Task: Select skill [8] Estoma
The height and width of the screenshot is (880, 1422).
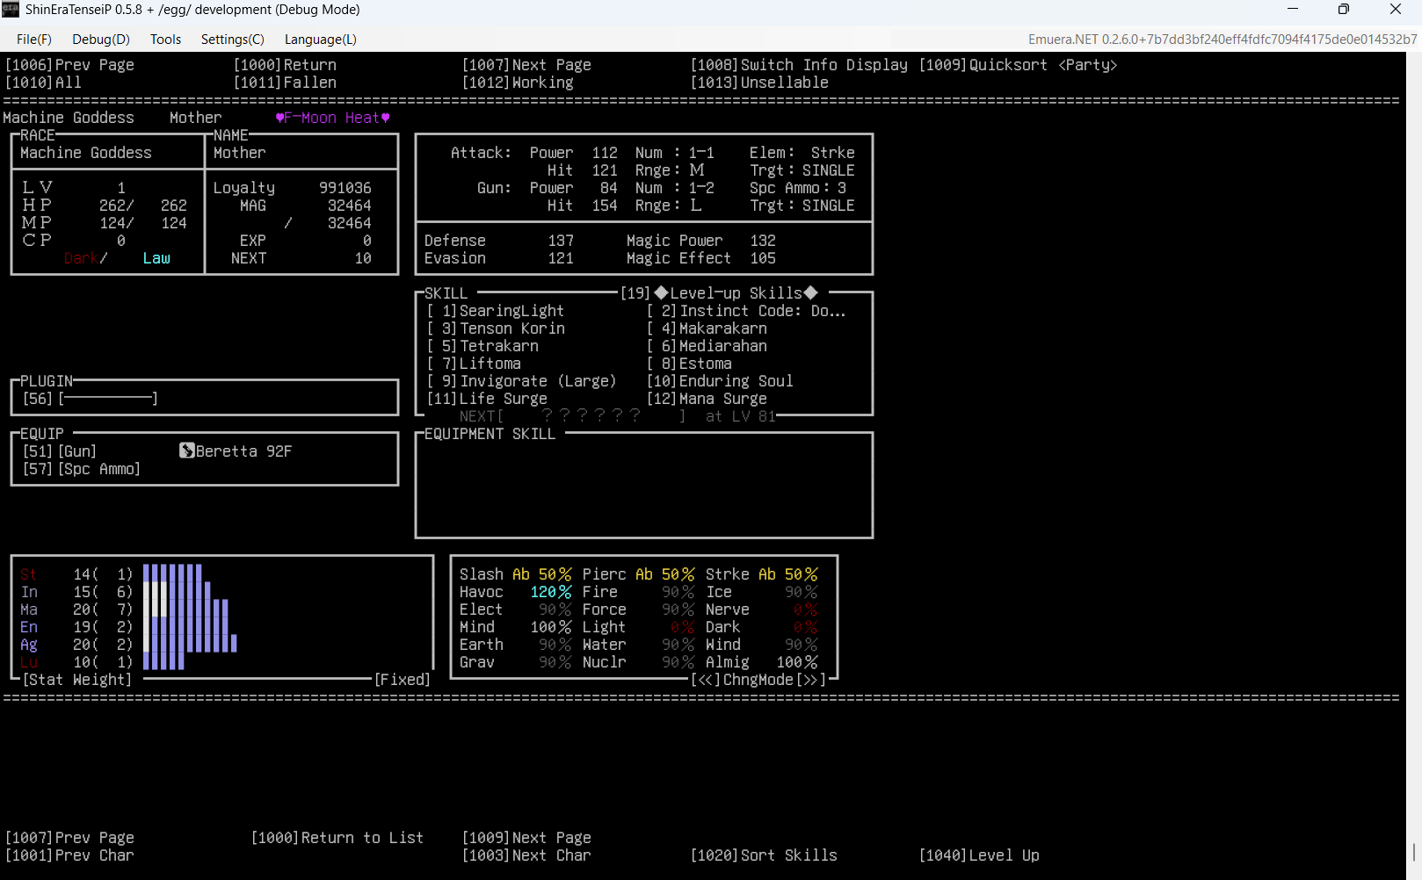Action: click(689, 364)
